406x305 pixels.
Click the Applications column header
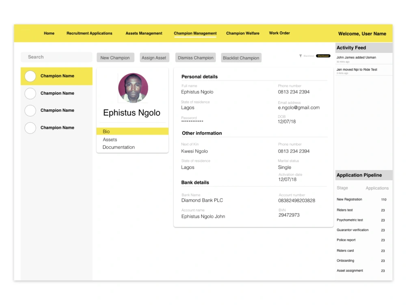tap(377, 188)
